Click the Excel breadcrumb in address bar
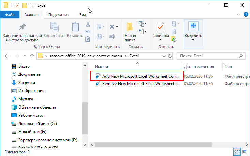The width and height of the screenshot is (250, 156). (134, 56)
